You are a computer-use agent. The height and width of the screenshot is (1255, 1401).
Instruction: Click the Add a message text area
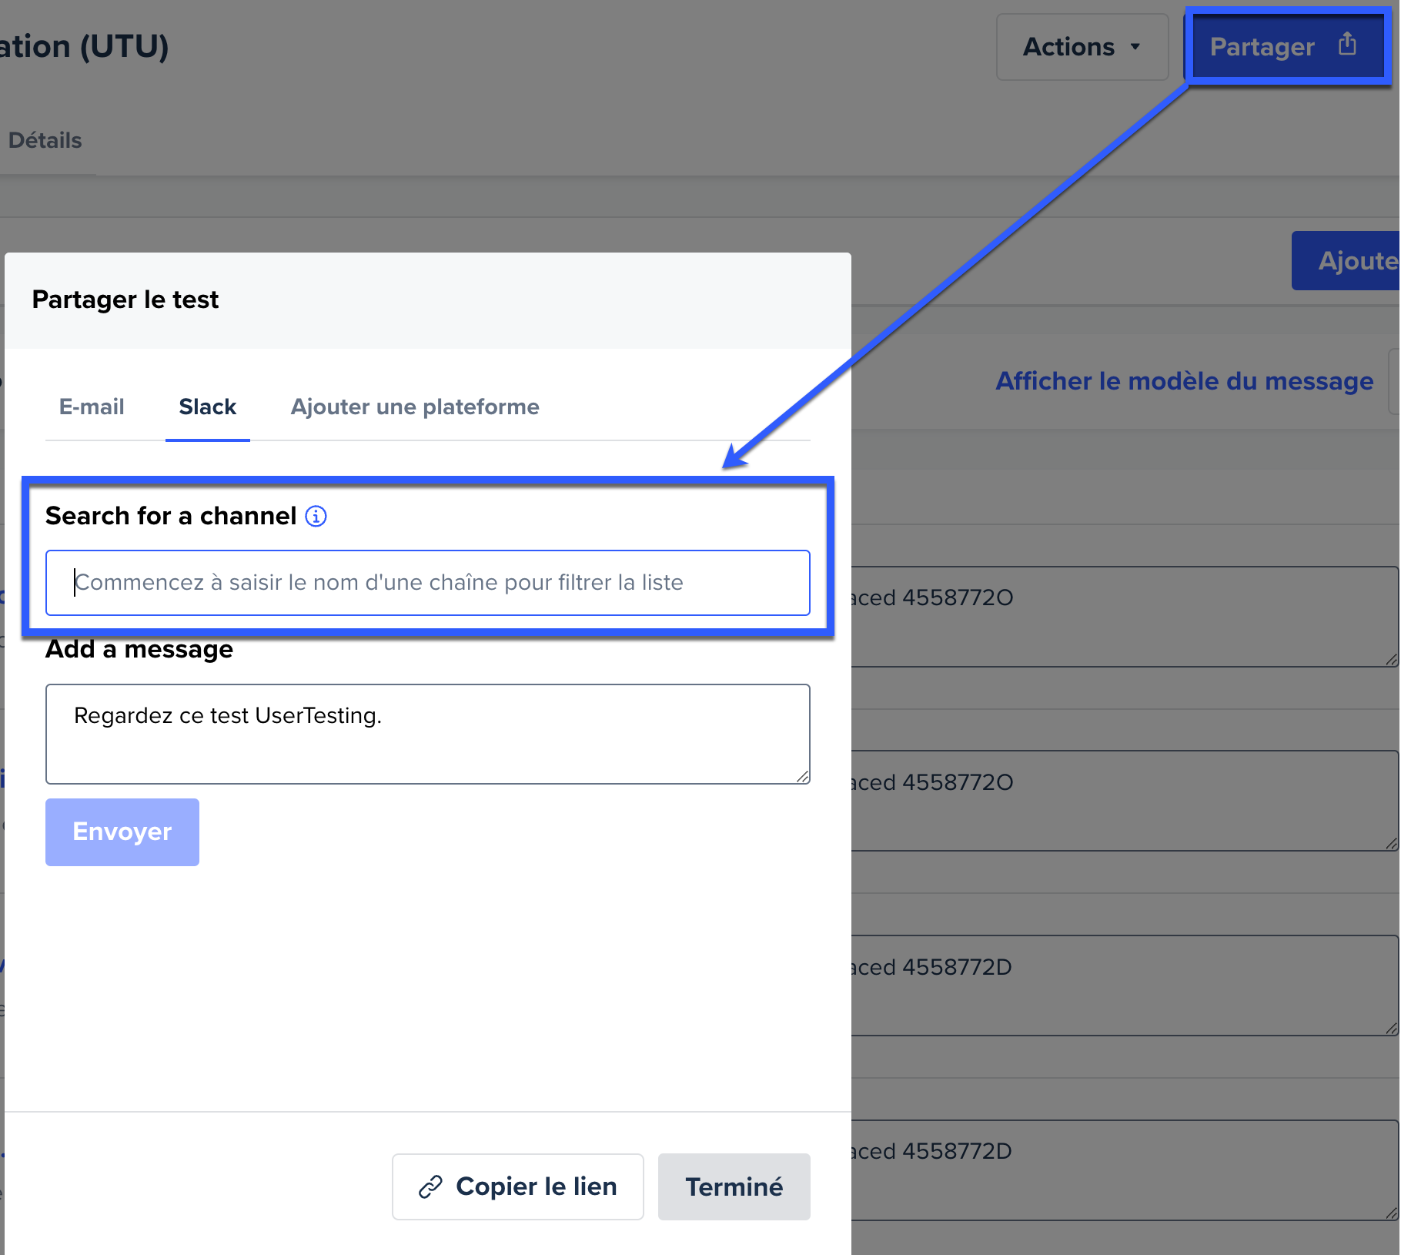428,734
